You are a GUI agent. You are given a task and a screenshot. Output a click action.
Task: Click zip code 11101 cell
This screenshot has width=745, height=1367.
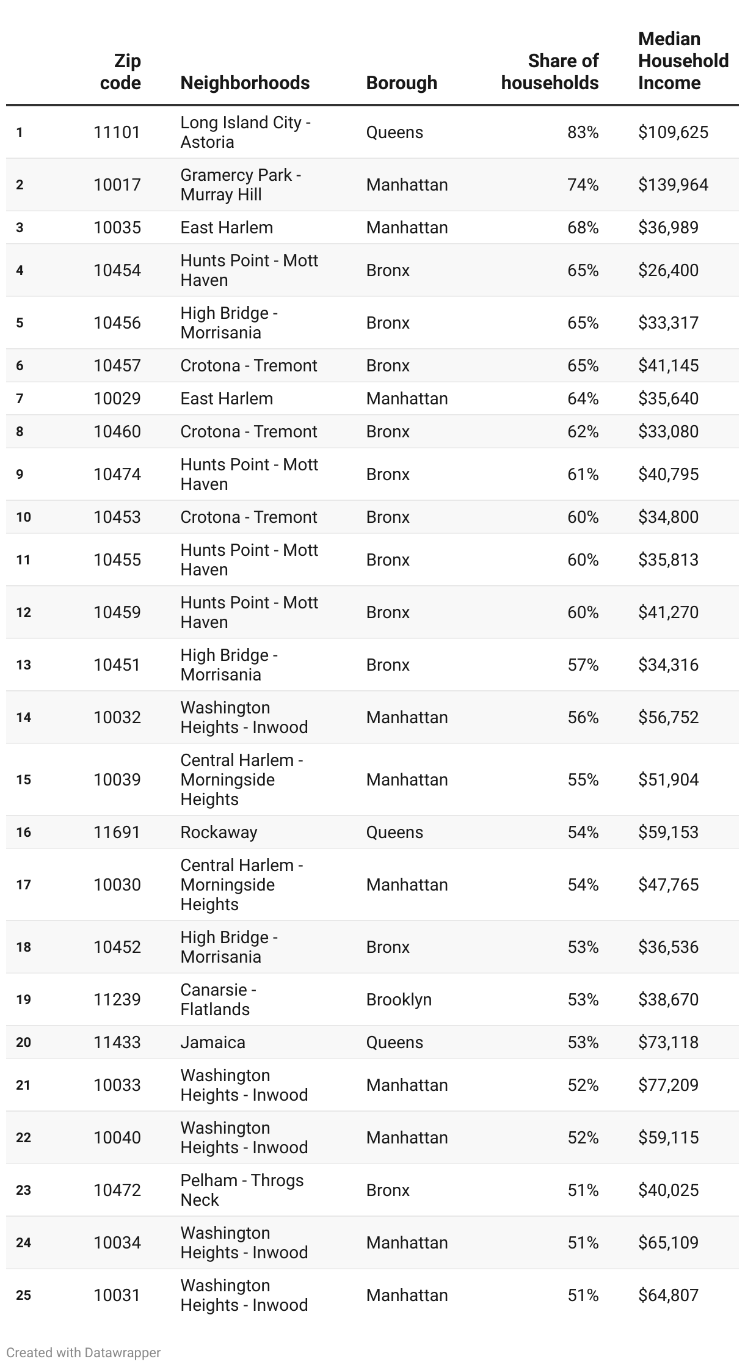tap(117, 132)
